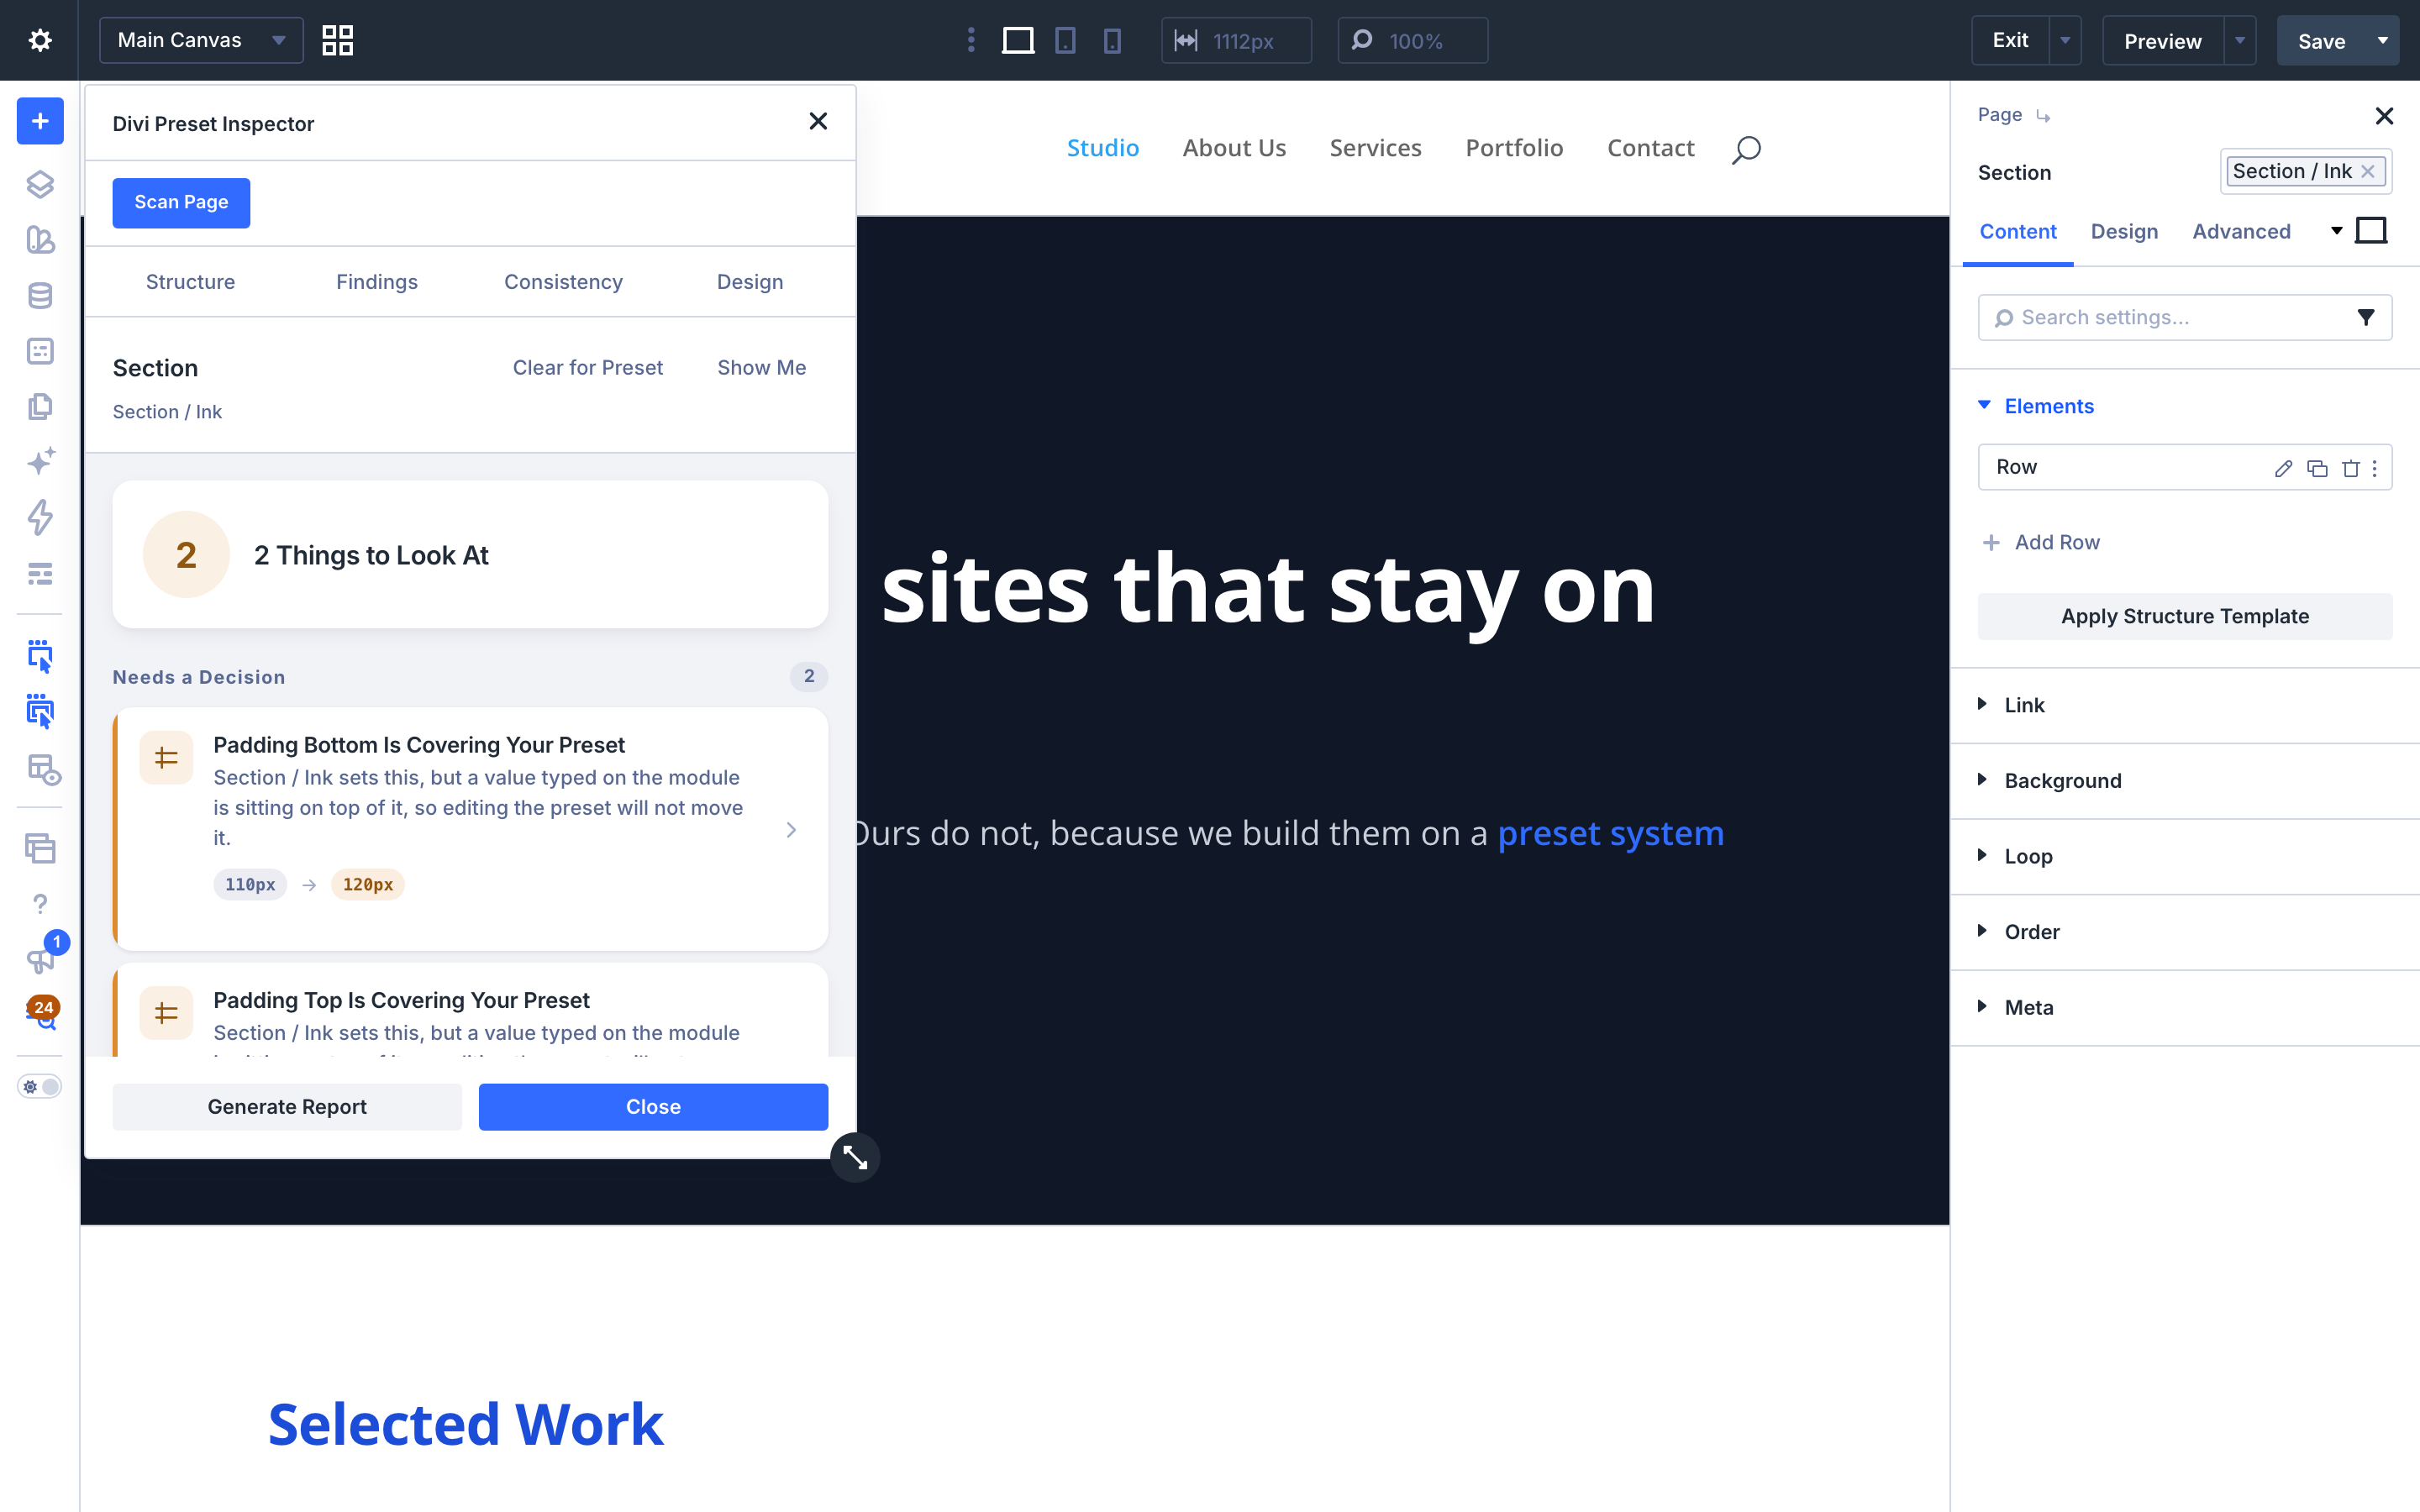Click the Generate Report button

[x=287, y=1107]
